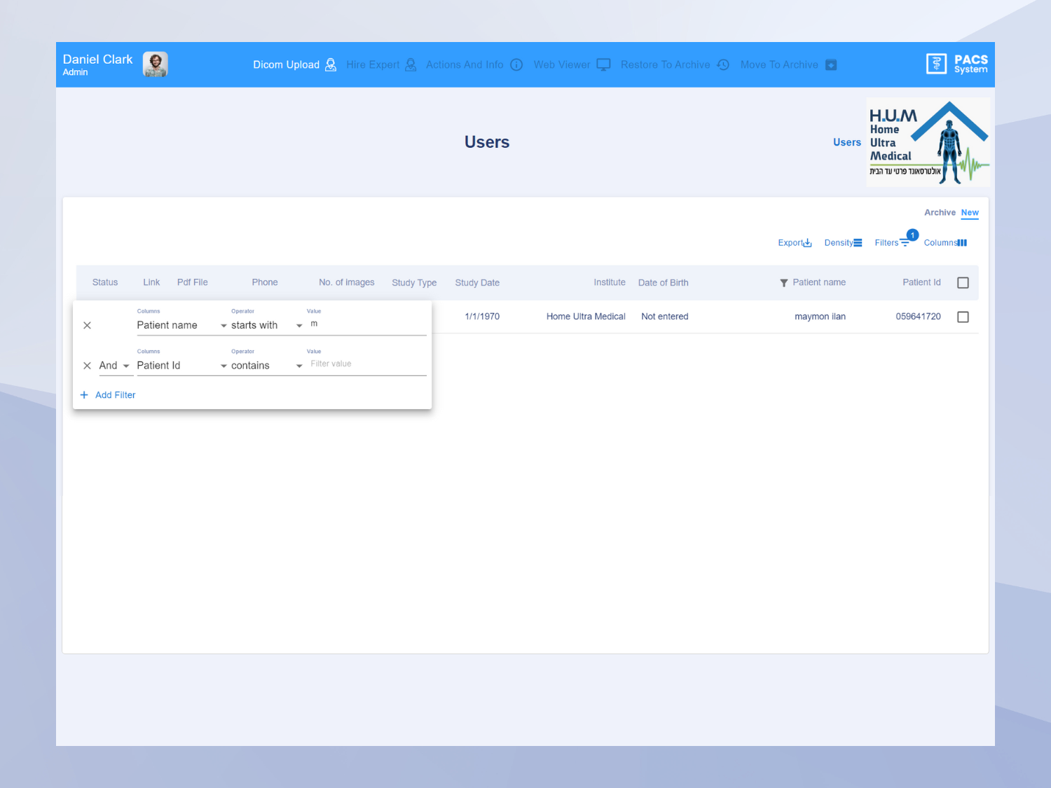Click the Users breadcrumb link
The width and height of the screenshot is (1051, 788).
[x=846, y=142]
